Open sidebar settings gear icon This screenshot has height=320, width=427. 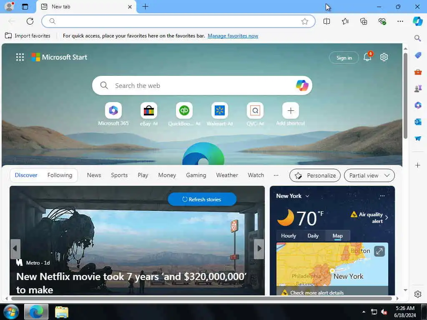[x=418, y=294]
